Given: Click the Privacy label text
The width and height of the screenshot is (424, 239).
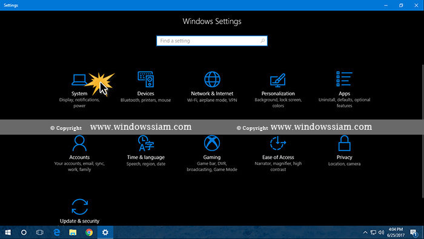Looking at the screenshot, I should (x=344, y=157).
